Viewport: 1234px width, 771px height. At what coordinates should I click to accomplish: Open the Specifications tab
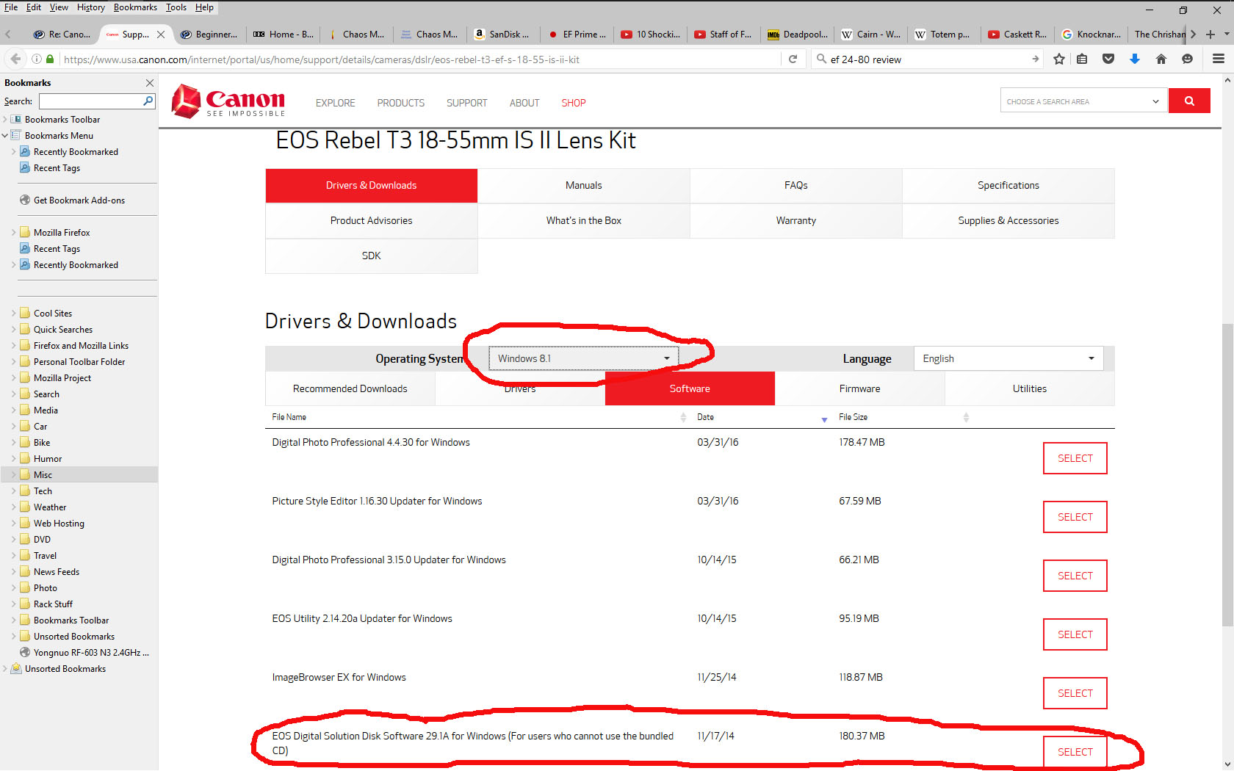1008,185
